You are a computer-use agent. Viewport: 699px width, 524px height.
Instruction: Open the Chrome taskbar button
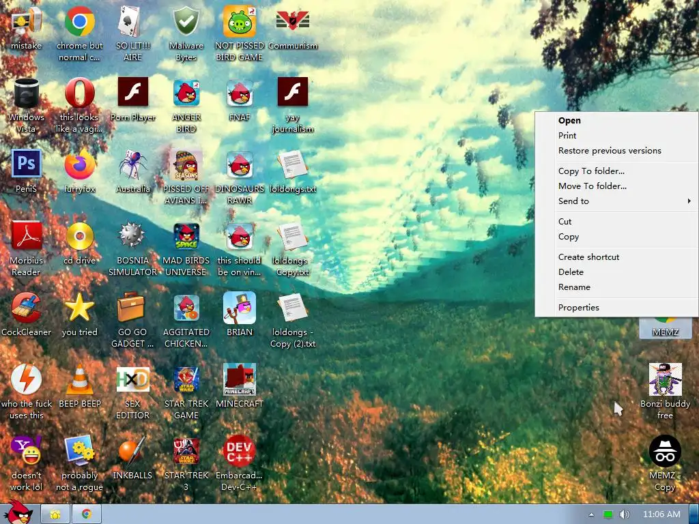click(87, 514)
